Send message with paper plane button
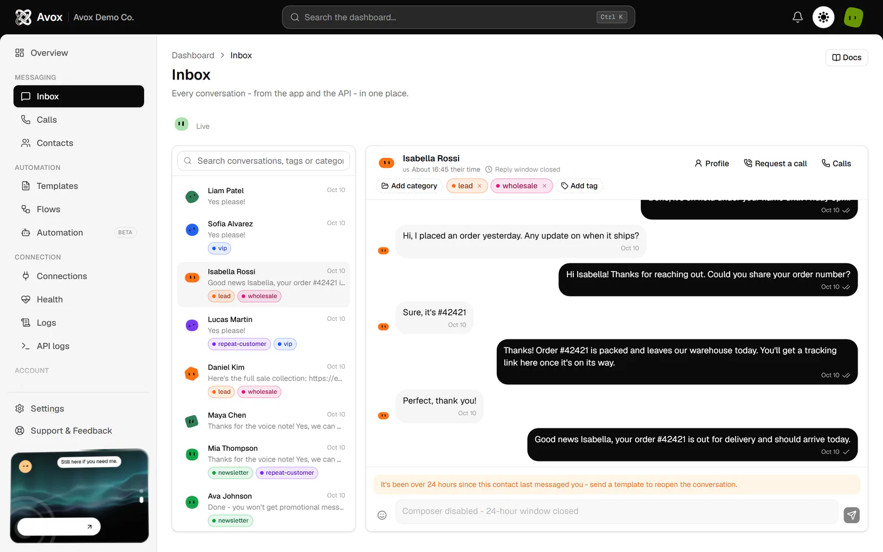The width and height of the screenshot is (883, 552). pos(852,515)
